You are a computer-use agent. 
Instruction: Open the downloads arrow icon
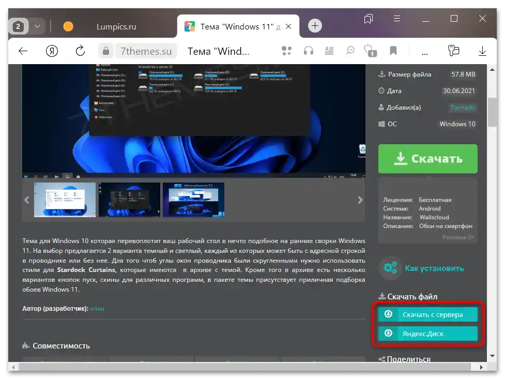[x=482, y=51]
